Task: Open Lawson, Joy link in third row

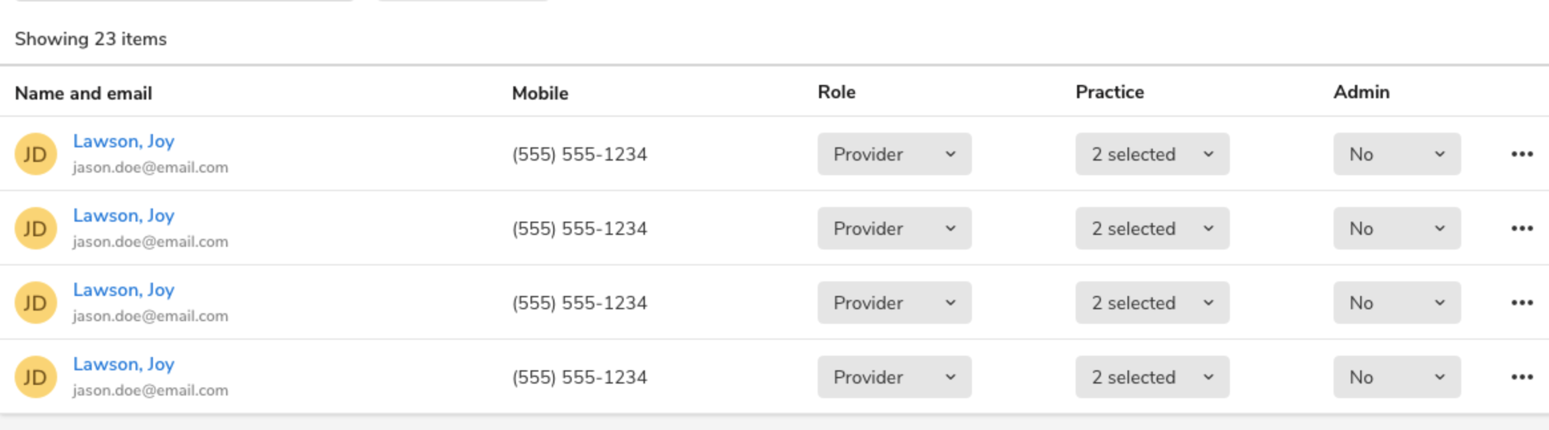Action: pos(124,290)
